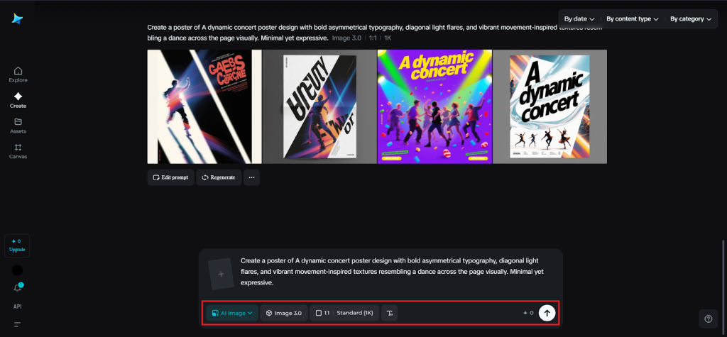This screenshot has height=337, width=727.
Task: Select the Create section icon
Action: pyautogui.click(x=18, y=99)
